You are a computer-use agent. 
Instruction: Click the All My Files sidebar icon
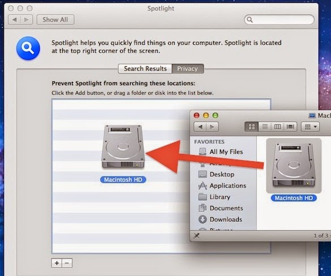click(x=203, y=152)
